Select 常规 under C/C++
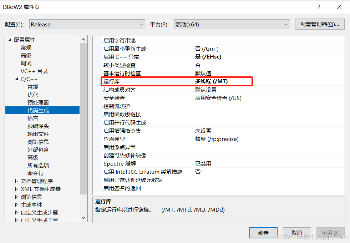Screen dimensions: 350x243 [x=33, y=87]
